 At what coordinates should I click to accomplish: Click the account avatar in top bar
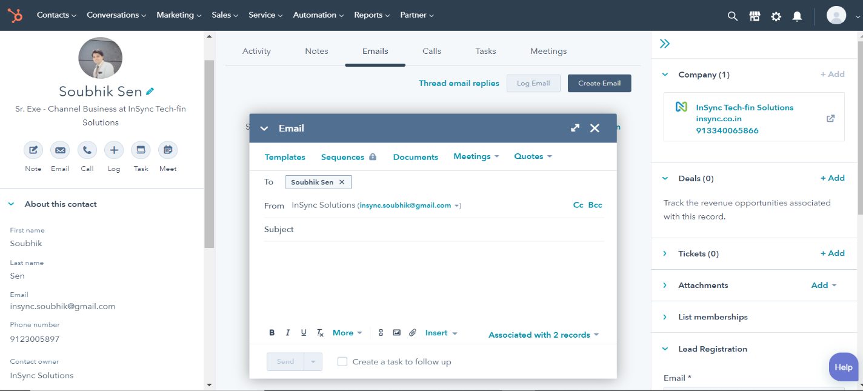click(x=836, y=15)
